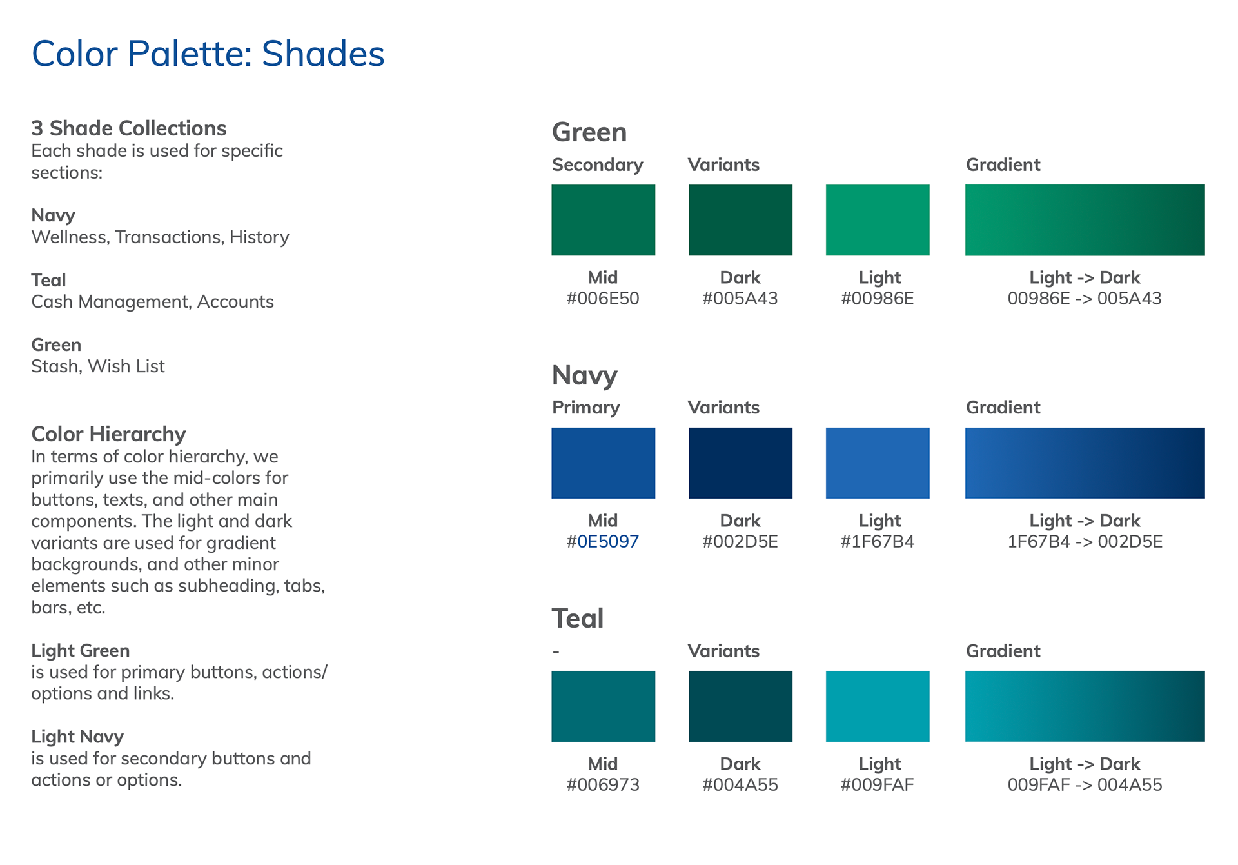This screenshot has width=1238, height=865.
Task: Select the Teal mid swatch #006973
Action: click(603, 706)
